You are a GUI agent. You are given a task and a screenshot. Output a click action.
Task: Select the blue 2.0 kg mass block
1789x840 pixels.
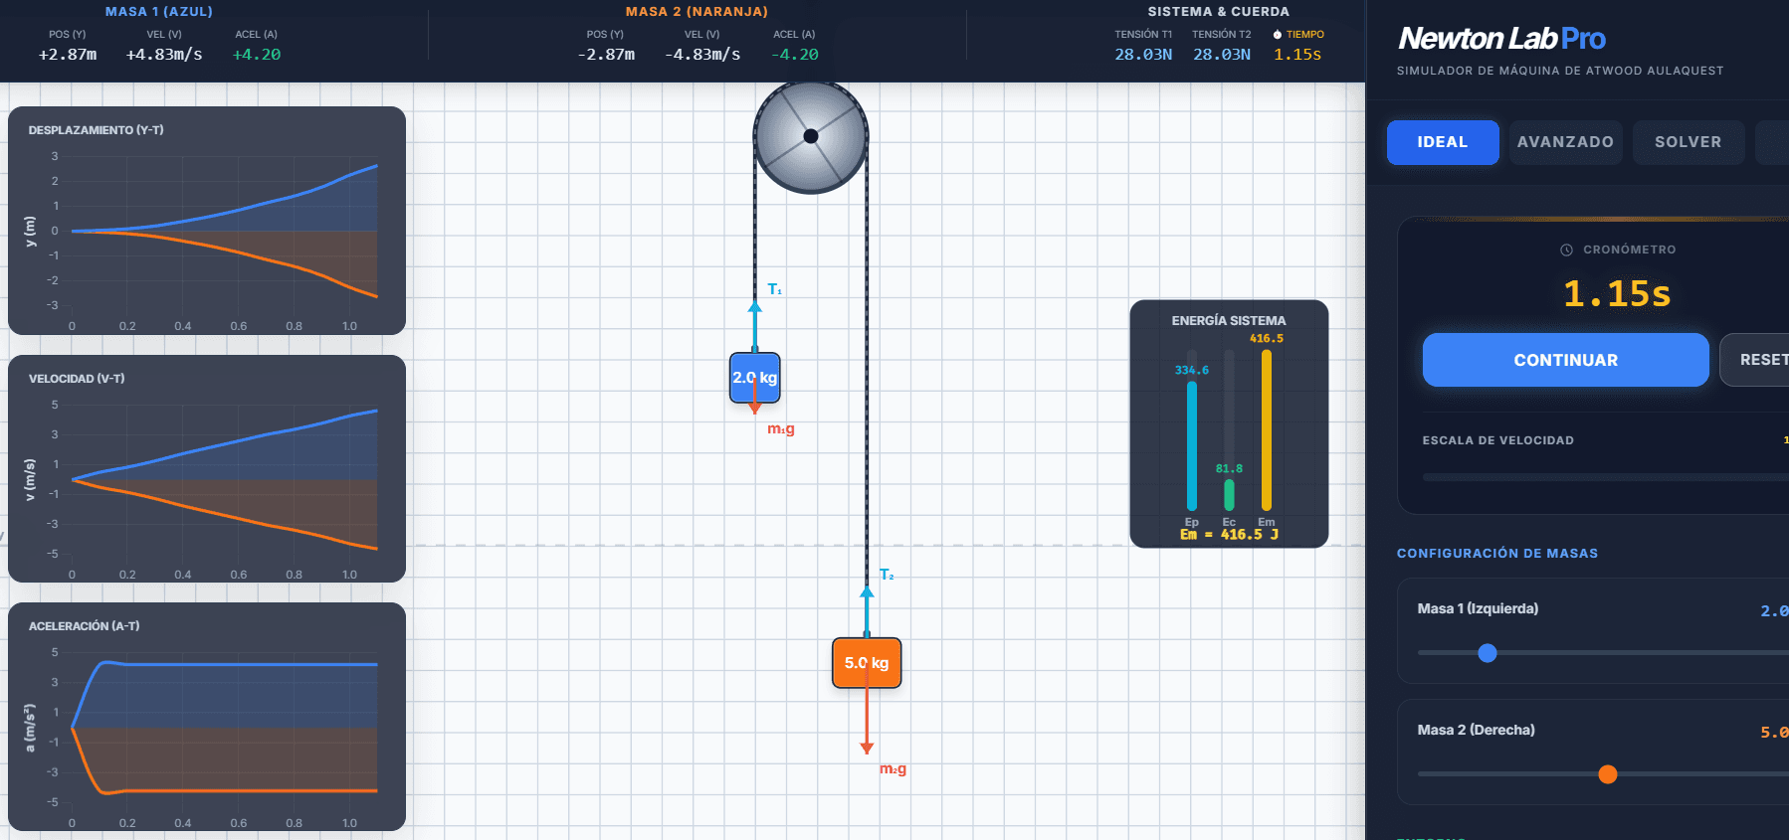pyautogui.click(x=755, y=378)
